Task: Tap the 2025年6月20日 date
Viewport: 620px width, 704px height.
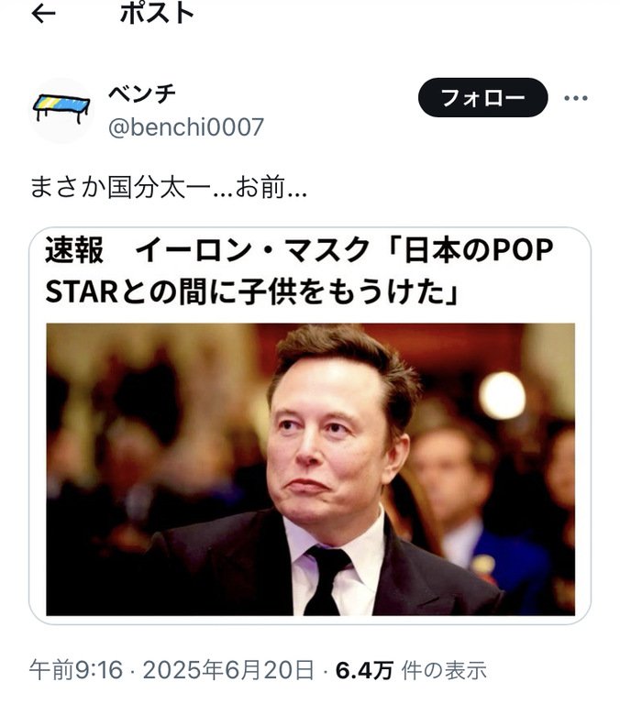Action: (227, 670)
